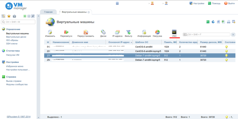The height and width of the screenshot is (119, 238).
Task: Click the ISPsystem © 1997-2014 link
Action: click(18, 117)
